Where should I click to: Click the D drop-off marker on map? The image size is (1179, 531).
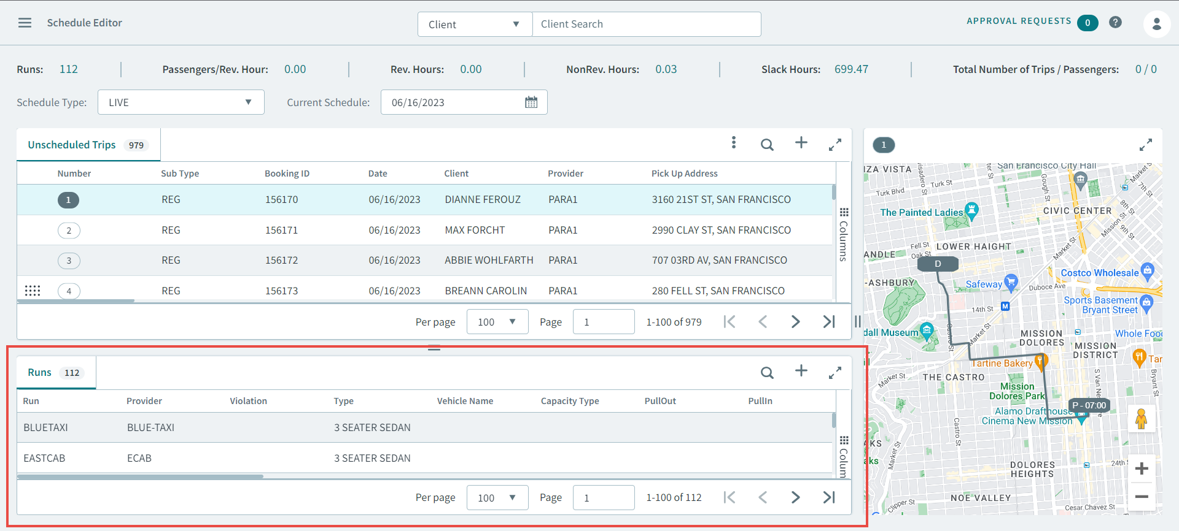click(938, 264)
